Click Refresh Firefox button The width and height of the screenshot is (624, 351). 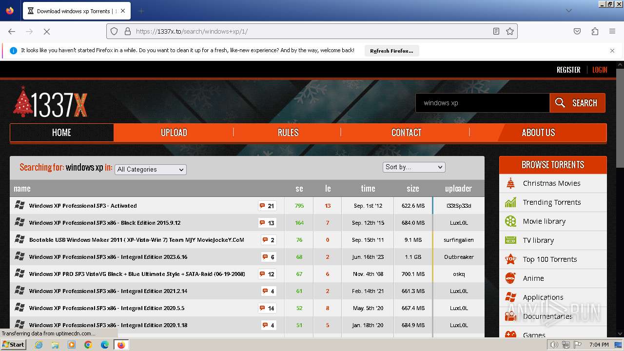click(x=391, y=51)
